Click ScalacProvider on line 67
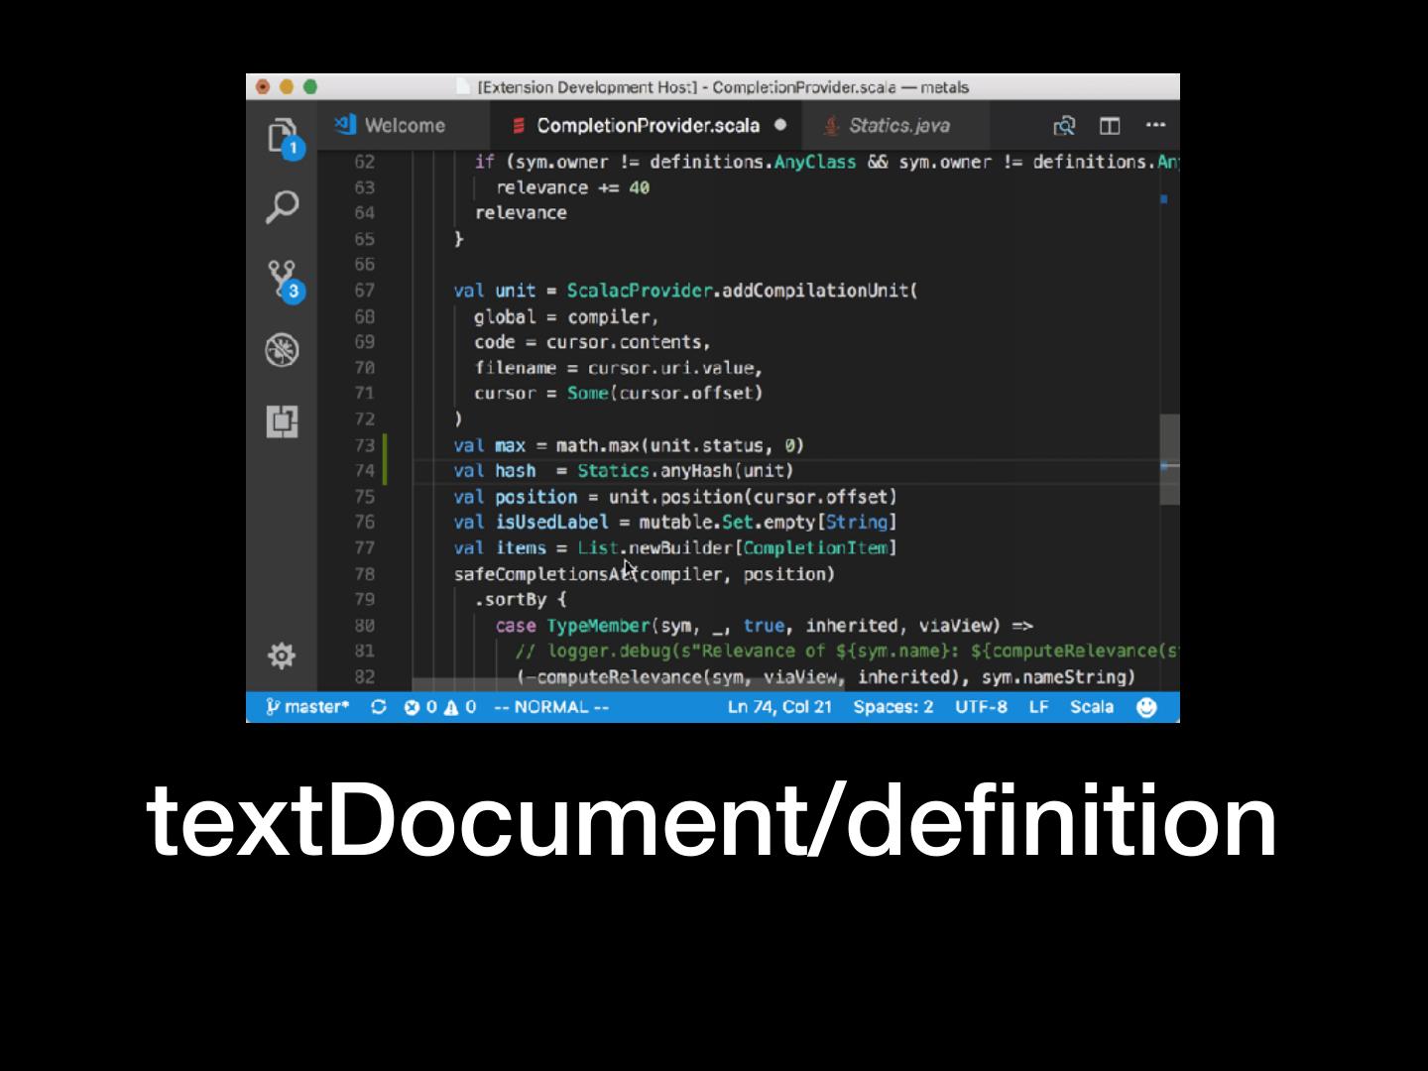The height and width of the screenshot is (1071, 1428). [x=640, y=291]
